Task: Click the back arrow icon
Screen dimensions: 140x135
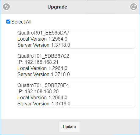Action: point(6,7)
